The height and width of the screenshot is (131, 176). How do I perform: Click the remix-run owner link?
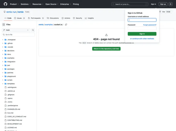11,12
